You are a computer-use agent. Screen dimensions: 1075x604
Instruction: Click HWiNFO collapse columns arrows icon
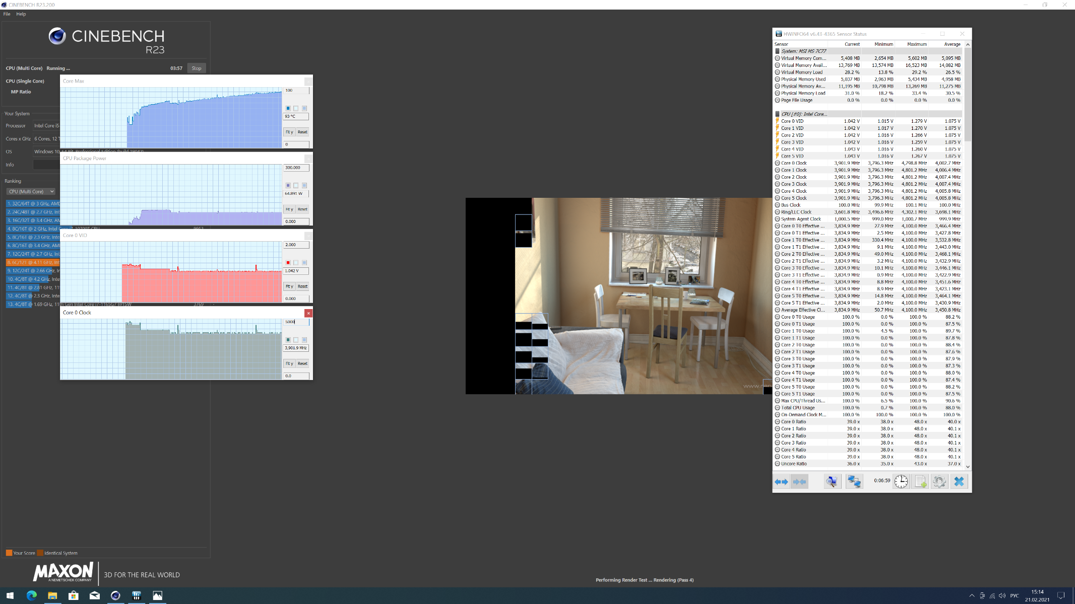click(799, 482)
